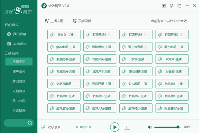Select 游戏音效 category in sidebar

pyautogui.click(x=19, y=81)
